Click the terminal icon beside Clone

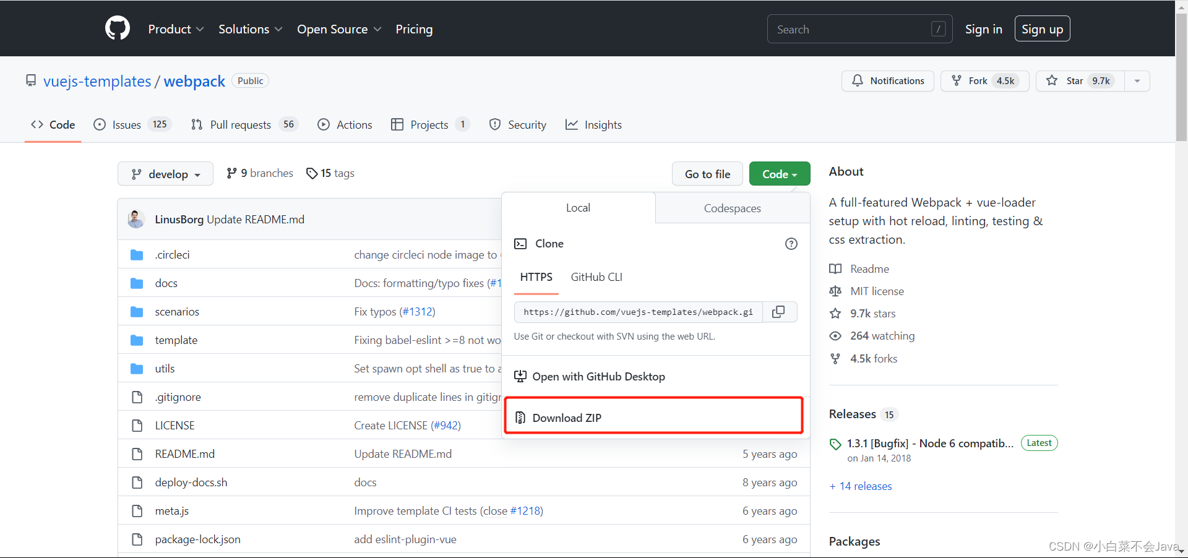pyautogui.click(x=521, y=244)
